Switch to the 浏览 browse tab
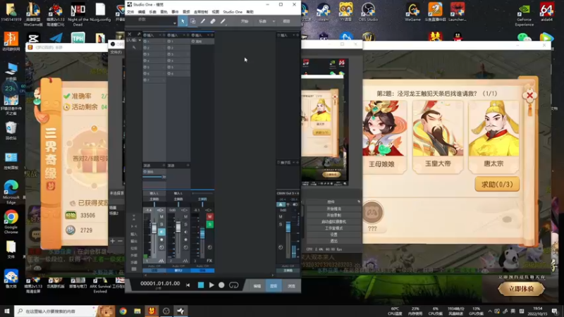The height and width of the screenshot is (317, 564). point(291,286)
